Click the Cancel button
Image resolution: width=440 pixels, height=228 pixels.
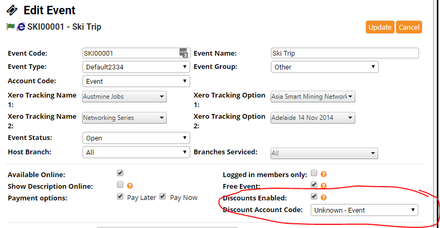tap(409, 27)
